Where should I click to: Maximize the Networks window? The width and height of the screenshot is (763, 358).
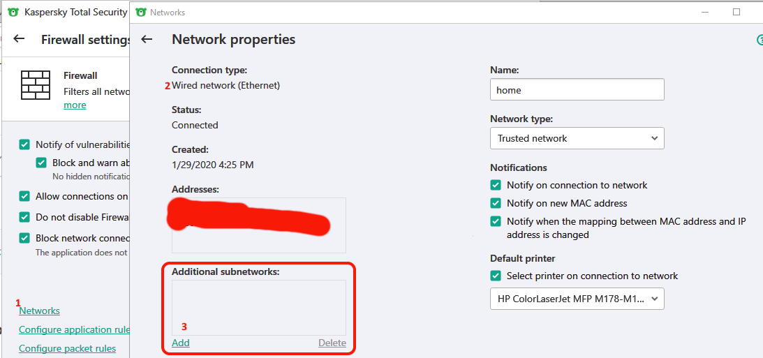(736, 12)
